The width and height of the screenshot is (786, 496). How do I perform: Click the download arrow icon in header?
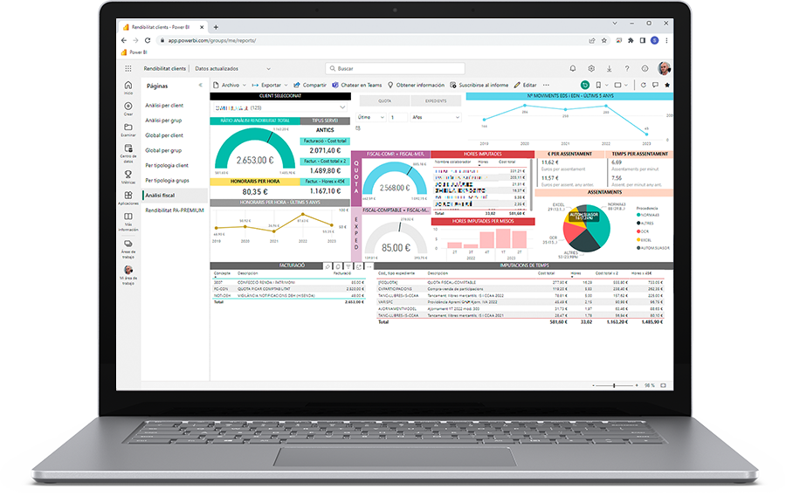pyautogui.click(x=609, y=68)
